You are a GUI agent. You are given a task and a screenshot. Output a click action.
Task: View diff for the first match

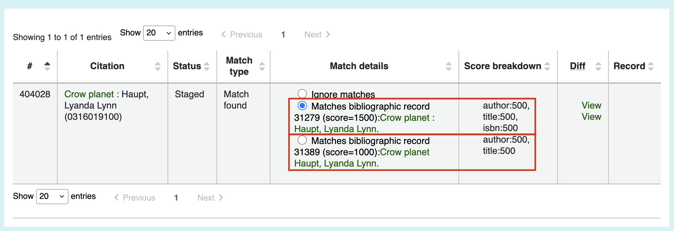[x=591, y=105]
